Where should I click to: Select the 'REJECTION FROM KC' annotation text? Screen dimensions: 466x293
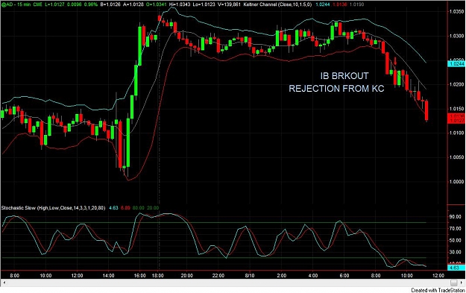336,89
